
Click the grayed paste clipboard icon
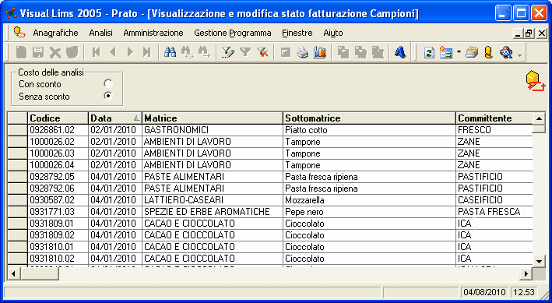point(378,52)
